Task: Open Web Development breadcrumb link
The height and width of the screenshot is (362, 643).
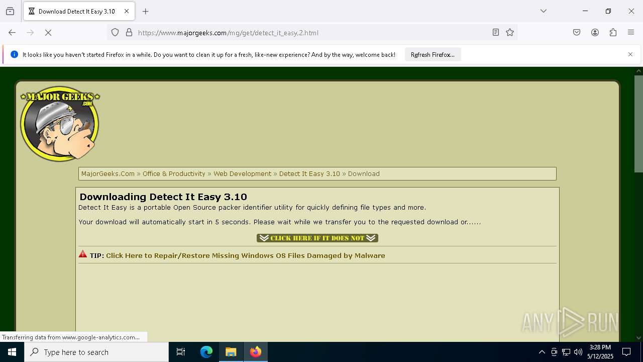Action: pos(242,173)
